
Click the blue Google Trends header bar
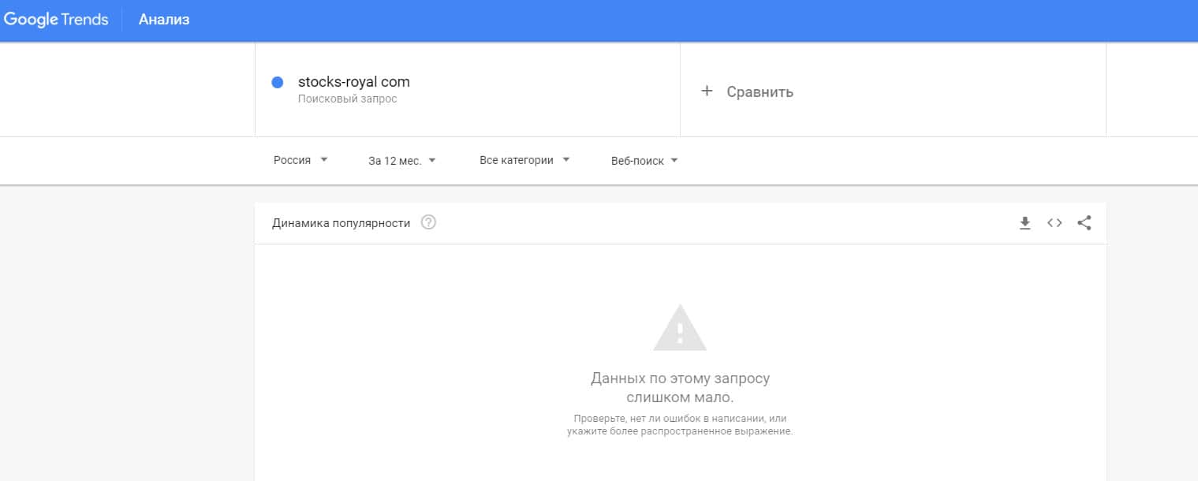[x=631, y=20]
